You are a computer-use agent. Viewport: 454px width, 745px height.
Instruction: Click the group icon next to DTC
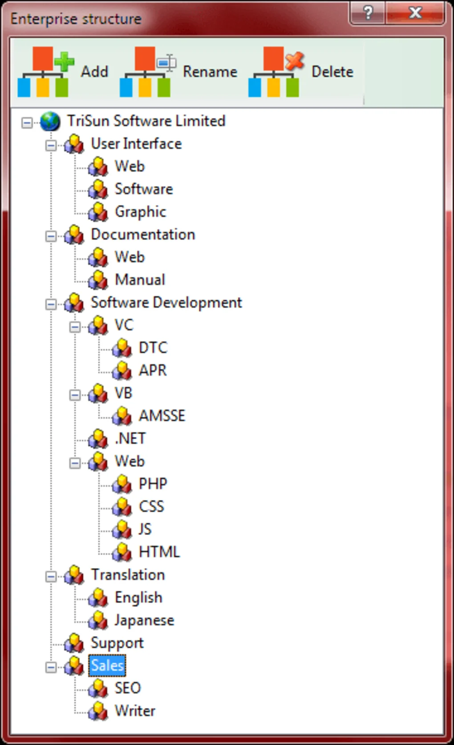coord(122,348)
